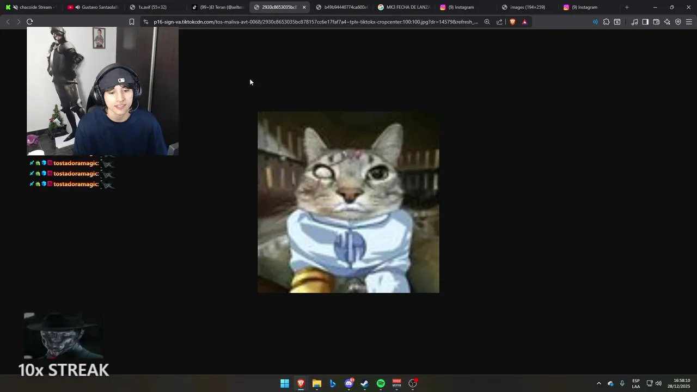Open the volume speaker tray icon
The image size is (697, 392).
click(658, 383)
